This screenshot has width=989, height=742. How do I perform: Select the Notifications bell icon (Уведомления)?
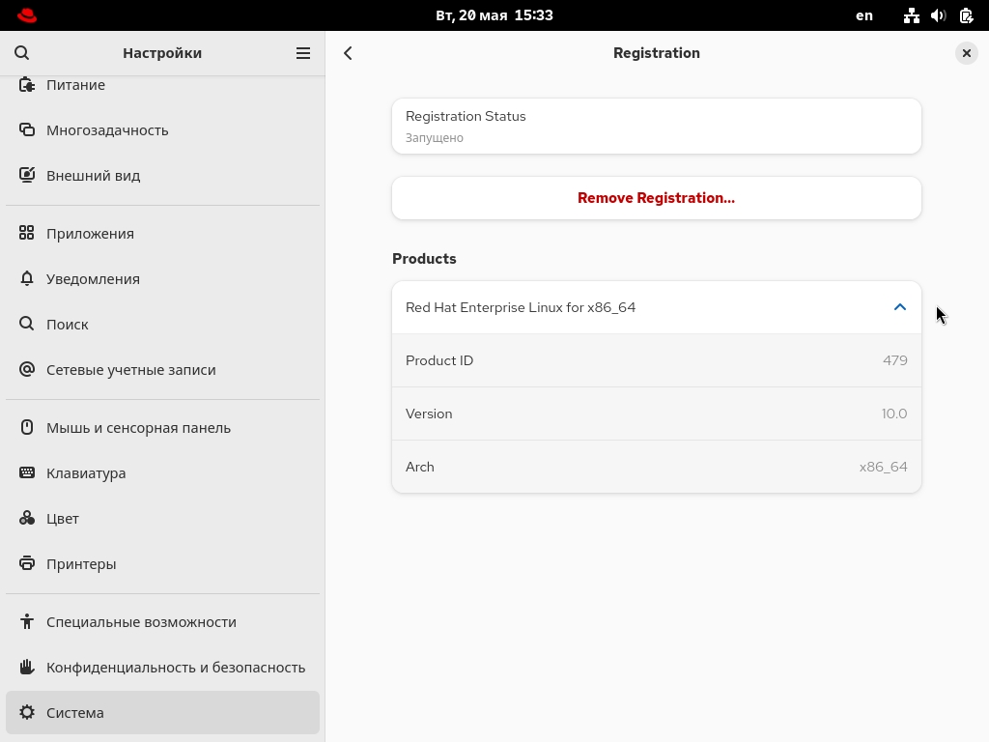point(27,278)
